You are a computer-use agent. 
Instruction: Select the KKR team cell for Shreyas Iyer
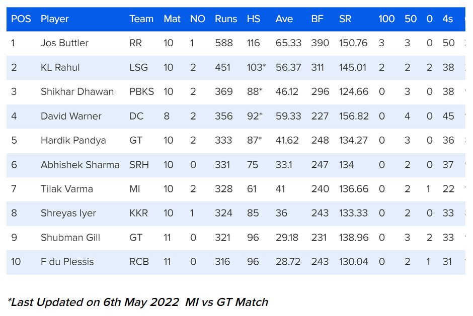138,213
